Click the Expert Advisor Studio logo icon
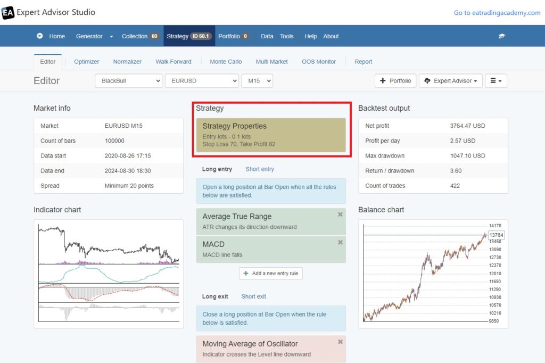 pyautogui.click(x=7, y=13)
